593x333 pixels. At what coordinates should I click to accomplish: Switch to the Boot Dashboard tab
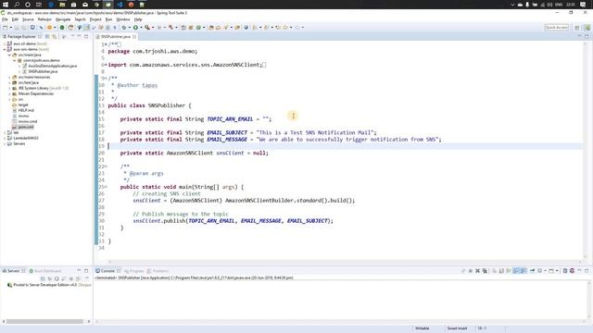click(45, 271)
